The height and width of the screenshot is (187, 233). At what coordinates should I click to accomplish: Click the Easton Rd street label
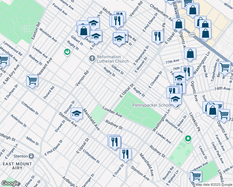[x=36, y=31]
